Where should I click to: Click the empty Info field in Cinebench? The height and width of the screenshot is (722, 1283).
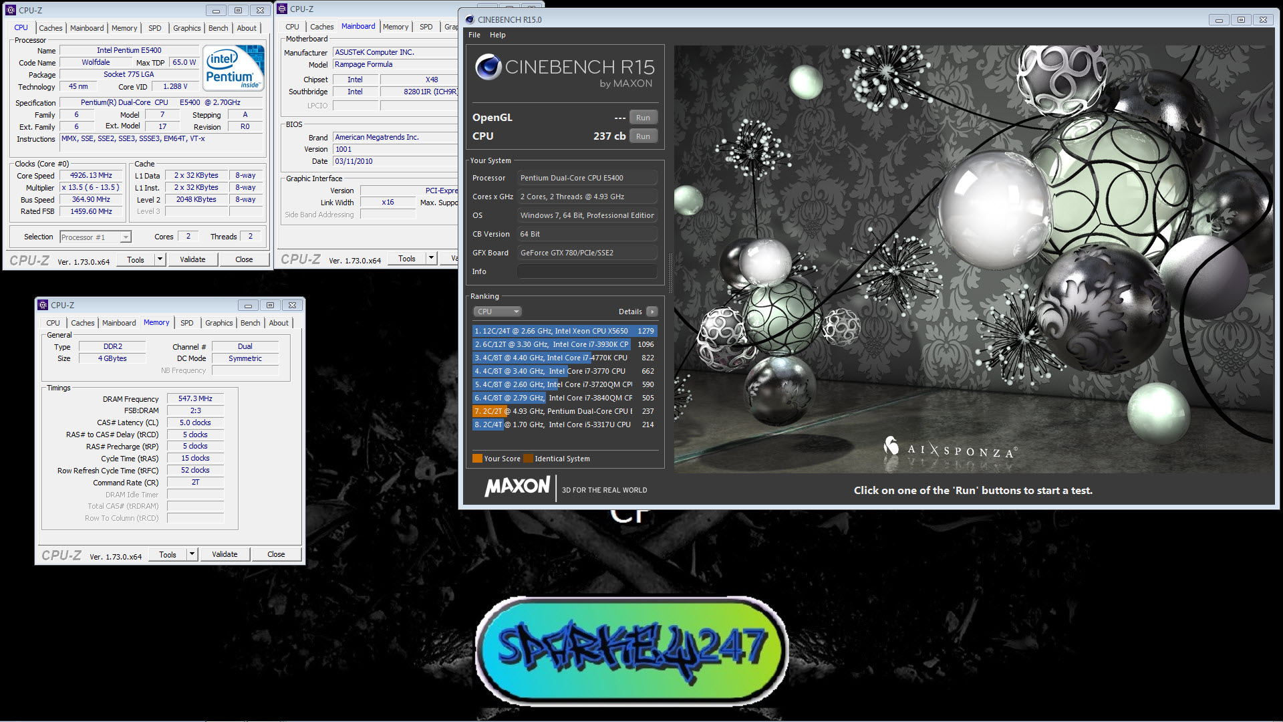point(587,271)
